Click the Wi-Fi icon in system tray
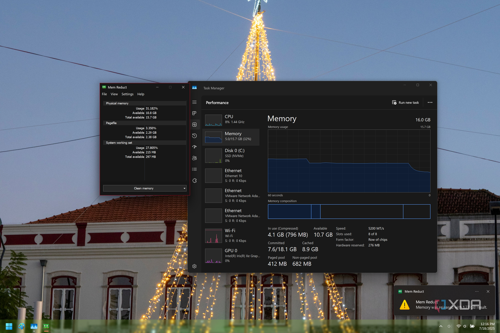Image resolution: width=500 pixels, height=333 pixels. pos(458,326)
